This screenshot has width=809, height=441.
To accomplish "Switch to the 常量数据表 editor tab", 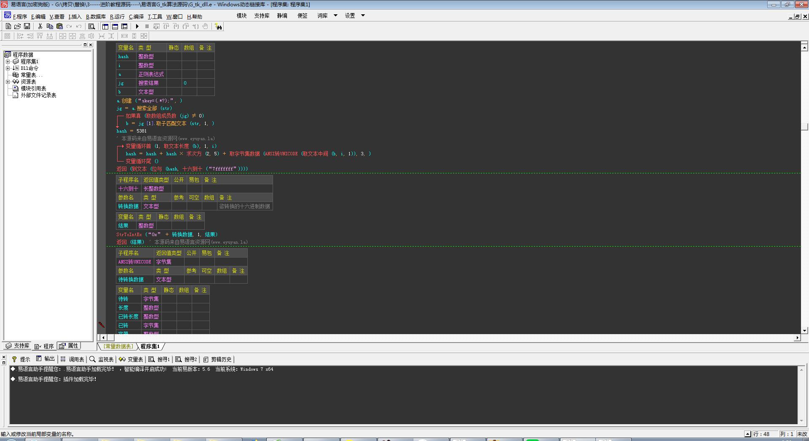I will pos(118,346).
